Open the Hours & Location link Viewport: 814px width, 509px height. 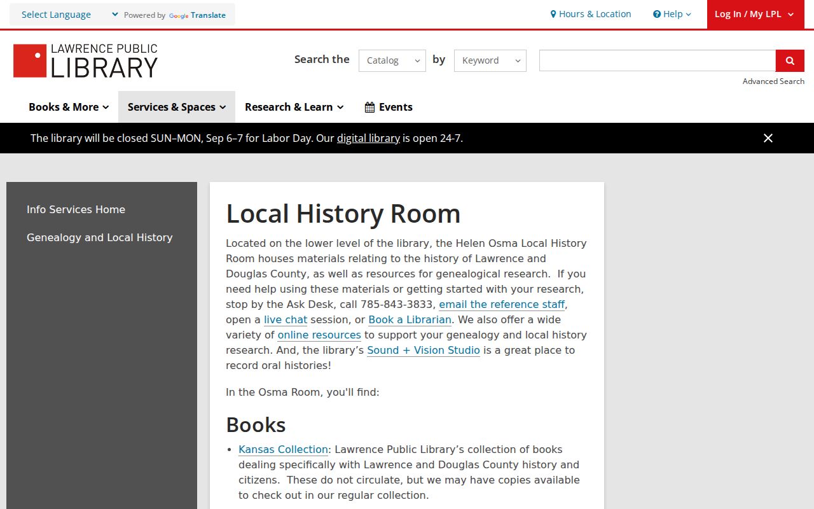tap(591, 14)
